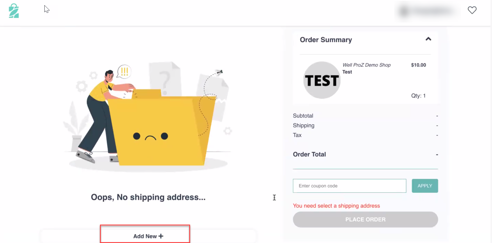The image size is (492, 243).
Task: Click the Order Summary heading
Action: click(x=326, y=40)
